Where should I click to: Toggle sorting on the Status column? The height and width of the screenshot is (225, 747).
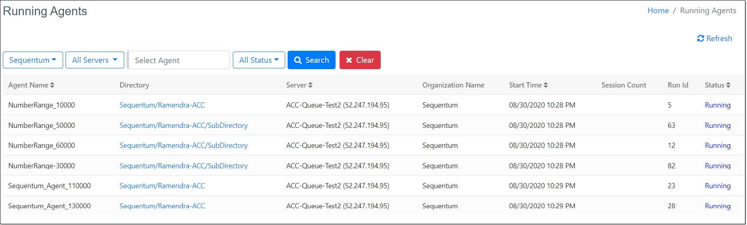[728, 85]
